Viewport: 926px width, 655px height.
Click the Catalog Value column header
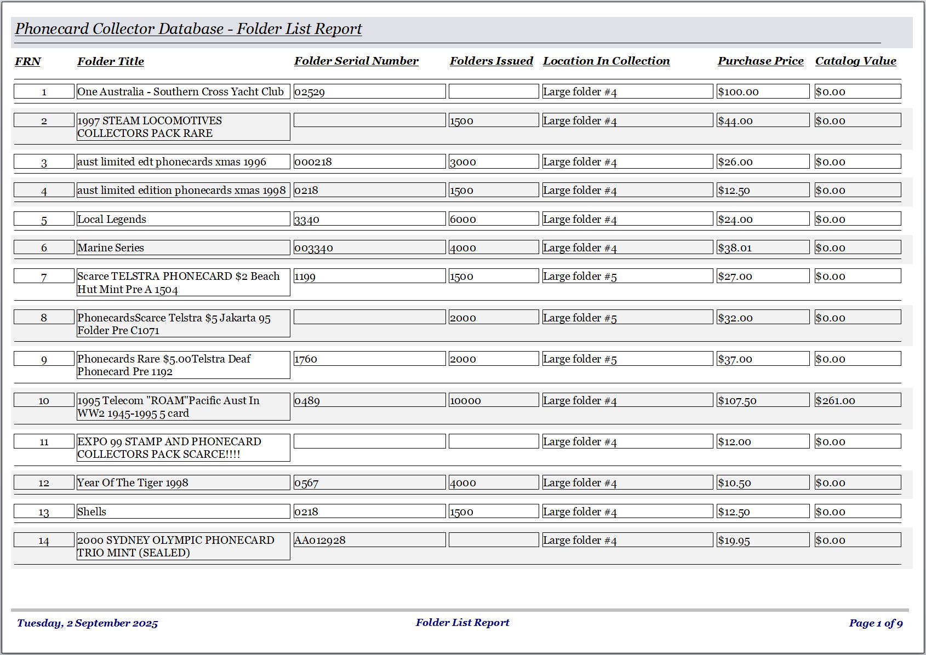click(x=856, y=61)
